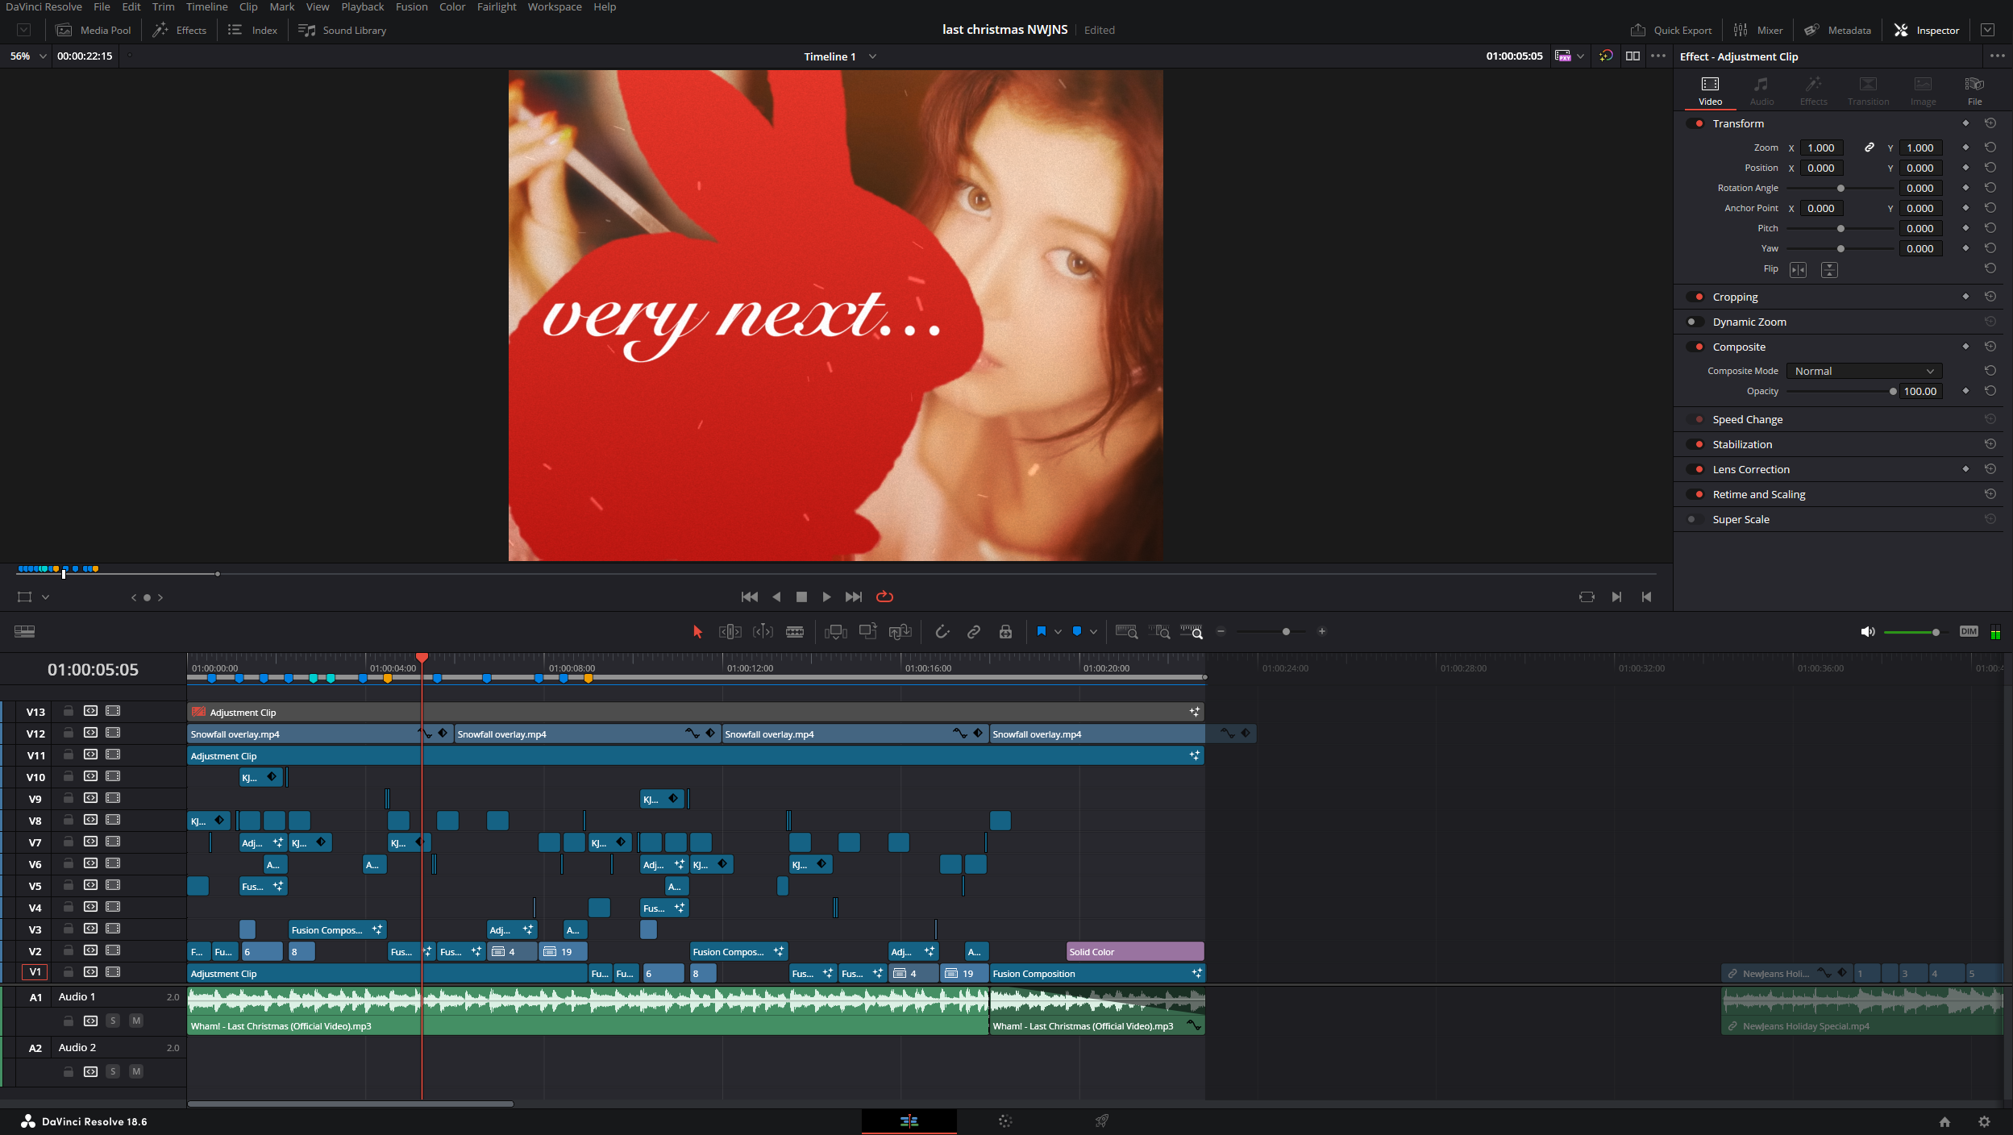Lock the V13 video track

pos(69,711)
